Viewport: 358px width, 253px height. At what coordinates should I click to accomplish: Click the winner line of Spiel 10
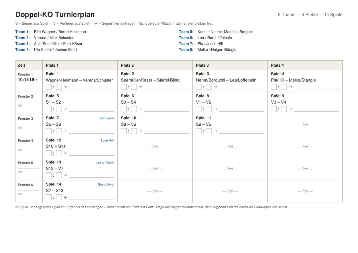166,133
